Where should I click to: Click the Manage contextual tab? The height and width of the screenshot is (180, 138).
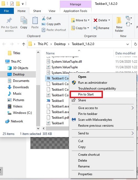click(x=75, y=4)
